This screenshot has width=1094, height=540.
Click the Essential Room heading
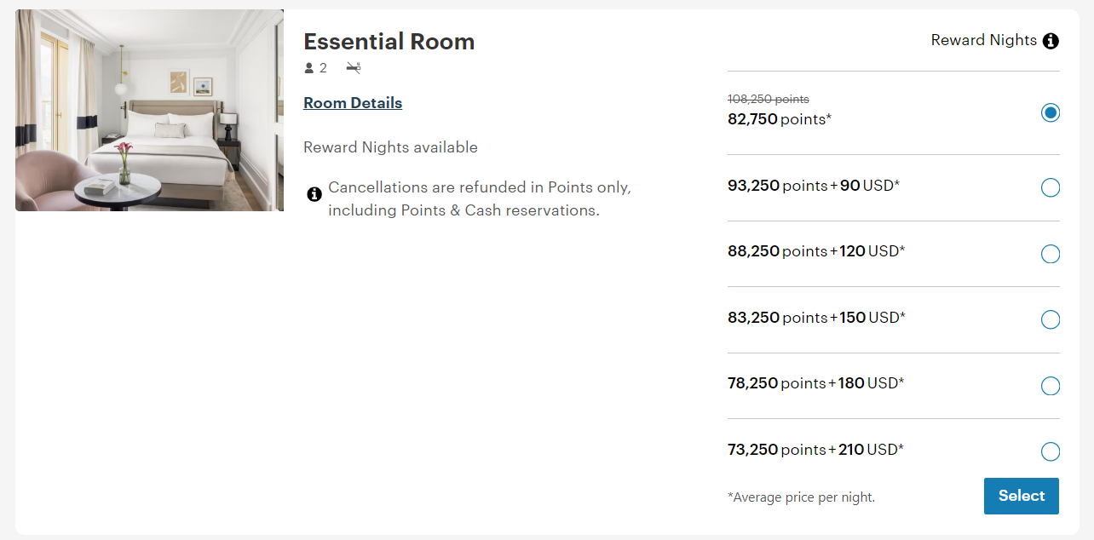click(x=389, y=41)
